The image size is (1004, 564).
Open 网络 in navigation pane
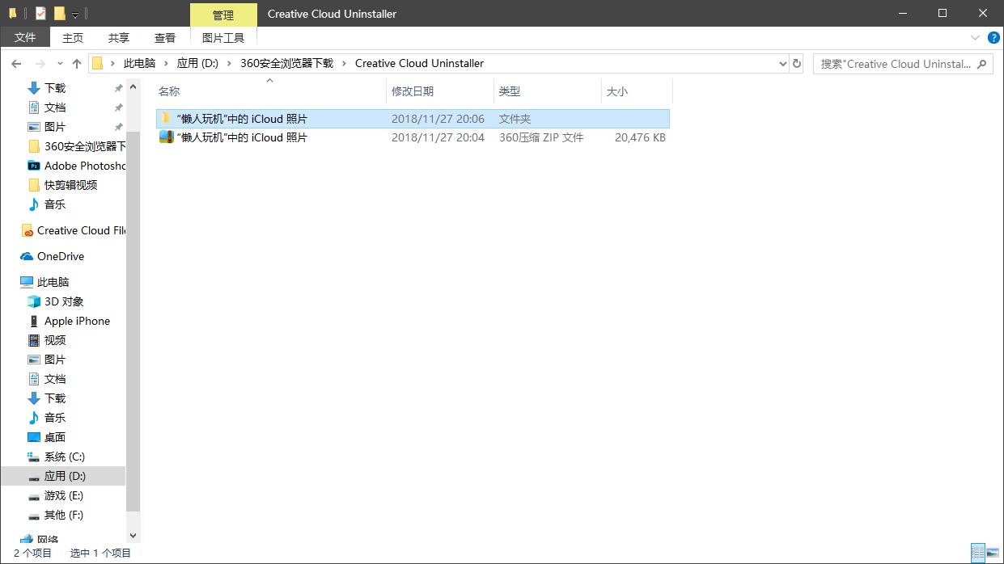point(48,539)
